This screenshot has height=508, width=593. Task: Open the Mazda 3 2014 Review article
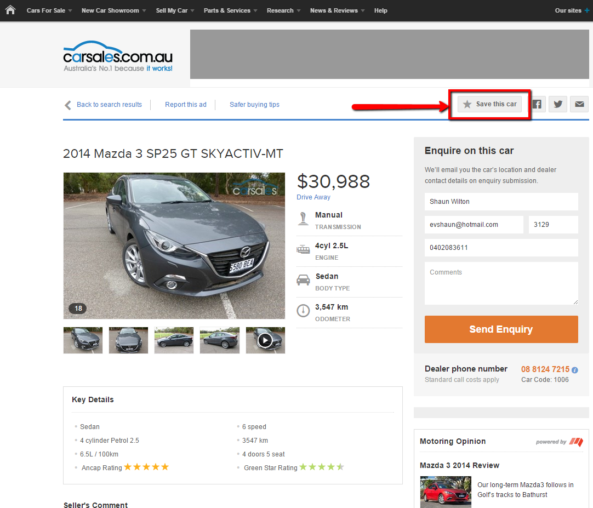click(459, 466)
